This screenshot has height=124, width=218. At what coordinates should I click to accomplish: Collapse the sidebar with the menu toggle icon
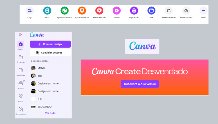(x=21, y=34)
